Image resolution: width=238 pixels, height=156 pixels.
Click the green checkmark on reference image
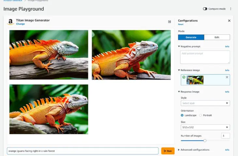pos(184,77)
